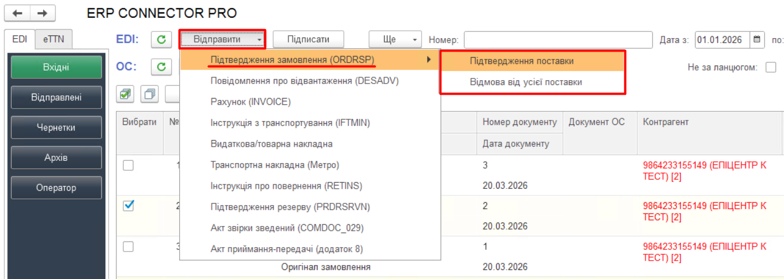The width and height of the screenshot is (784, 279).
Task: Enable the Не за ланцюгом checkbox
Action: pos(771,67)
